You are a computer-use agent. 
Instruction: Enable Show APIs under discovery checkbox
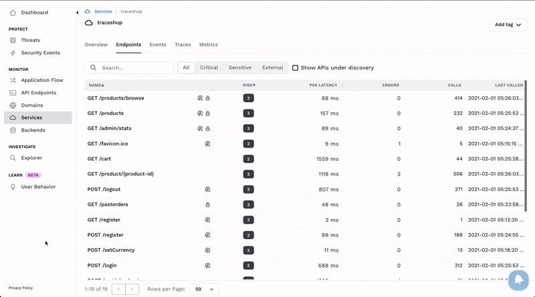click(296, 68)
